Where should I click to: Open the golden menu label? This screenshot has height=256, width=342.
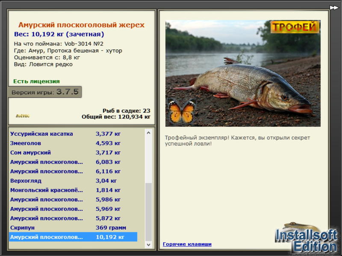pos(23,116)
